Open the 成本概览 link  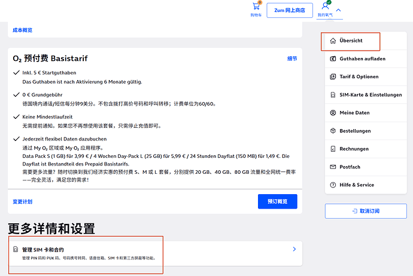(22, 30)
